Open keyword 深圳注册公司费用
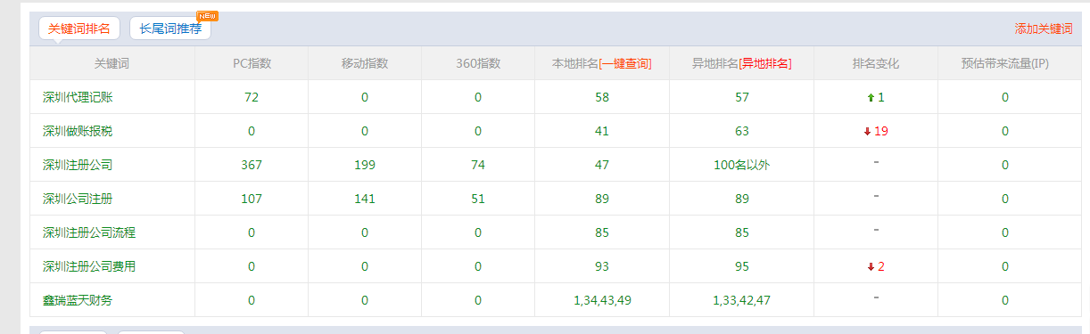 click(89, 266)
